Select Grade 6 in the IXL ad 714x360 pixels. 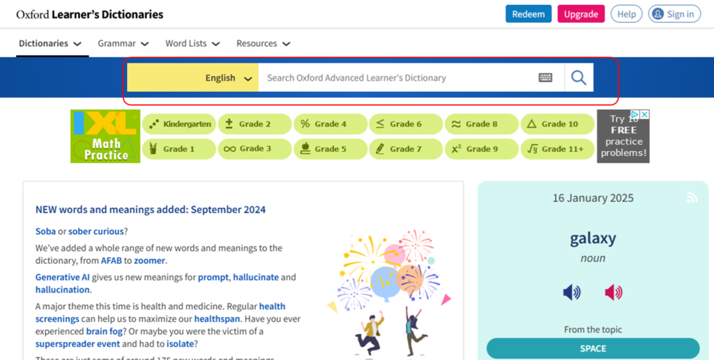[x=406, y=124]
